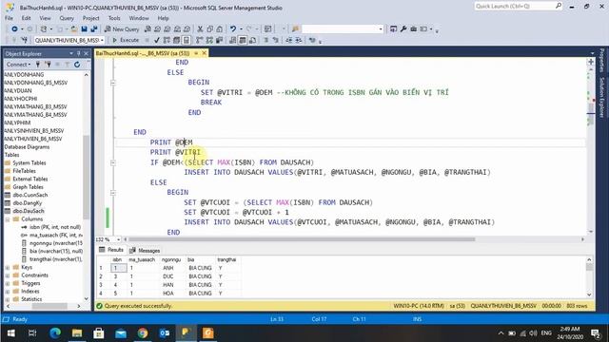Select the dbo.CuonSach table
The height and width of the screenshot is (342, 609).
click(29, 195)
